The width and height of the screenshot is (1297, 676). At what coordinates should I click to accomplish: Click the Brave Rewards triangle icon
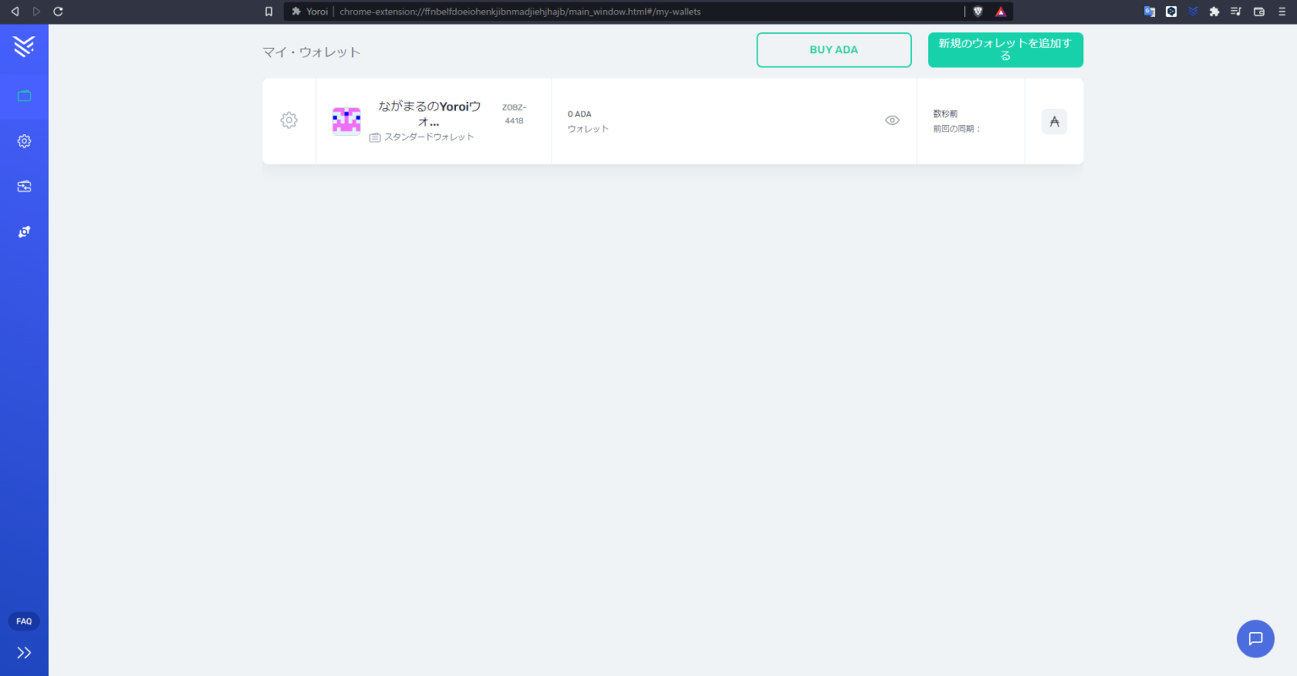pyautogui.click(x=1001, y=12)
